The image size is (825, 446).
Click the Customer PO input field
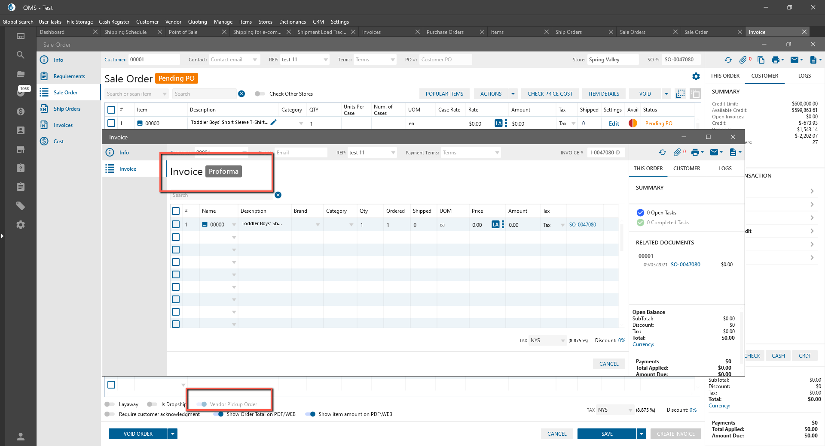(446, 60)
